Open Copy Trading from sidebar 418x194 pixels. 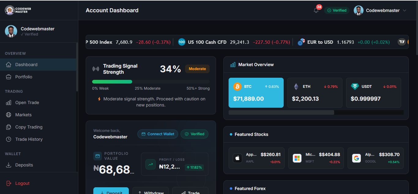tap(38, 127)
